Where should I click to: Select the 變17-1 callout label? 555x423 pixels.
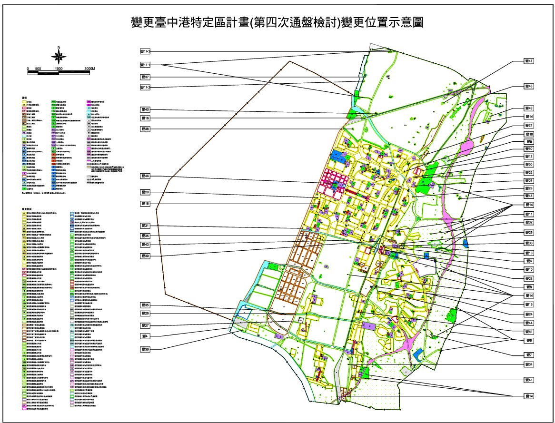[x=145, y=65]
